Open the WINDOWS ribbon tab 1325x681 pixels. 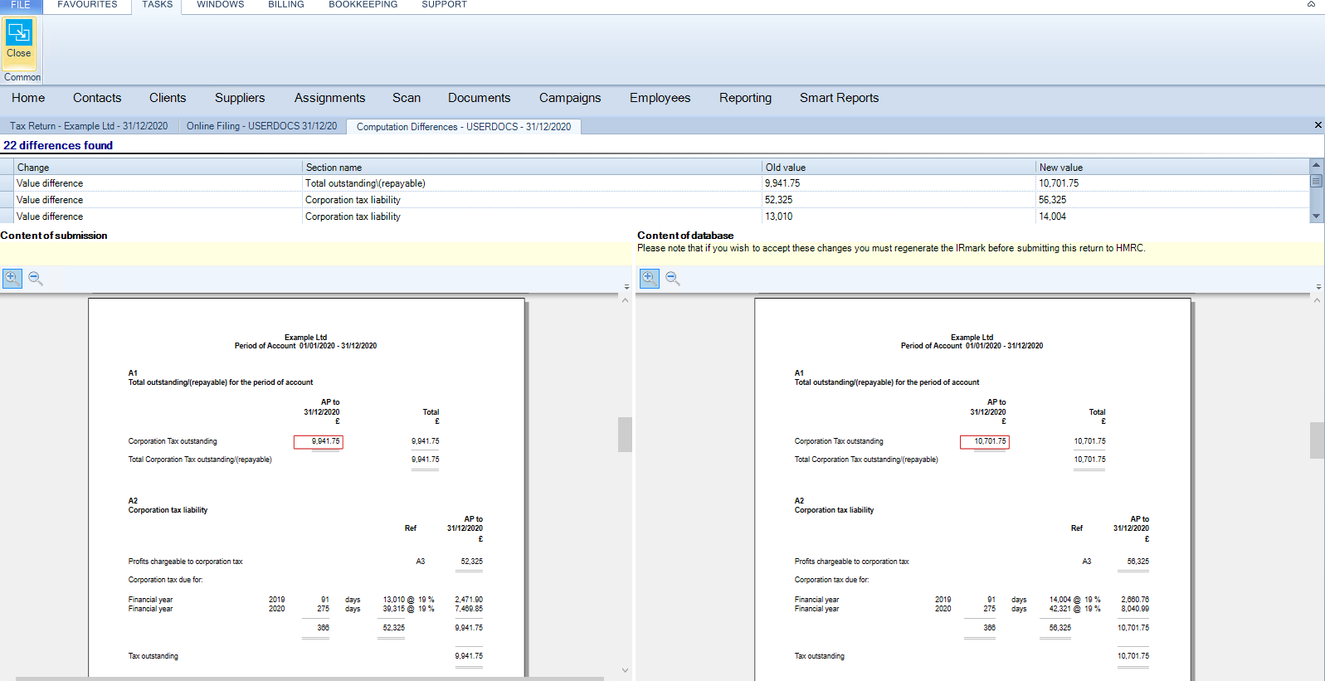(x=220, y=5)
